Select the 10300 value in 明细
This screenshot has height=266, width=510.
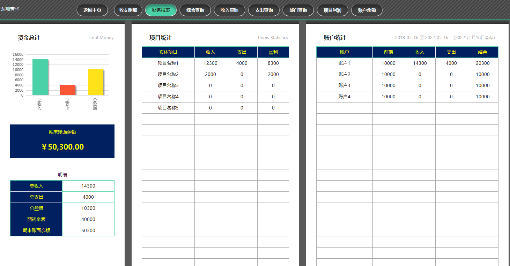(x=88, y=208)
